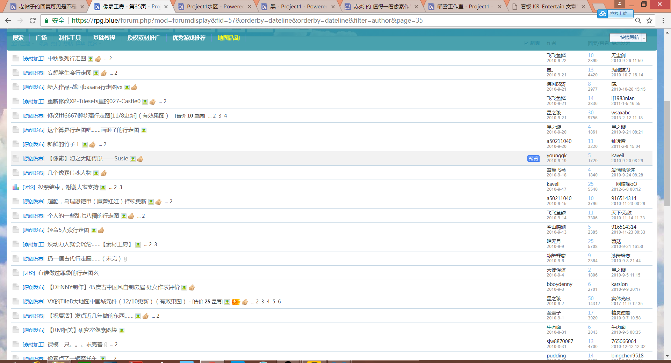The width and height of the screenshot is (671, 363).
Task: Open thread 【像素】幻之大陆传说——Susie
Action: tap(88, 159)
